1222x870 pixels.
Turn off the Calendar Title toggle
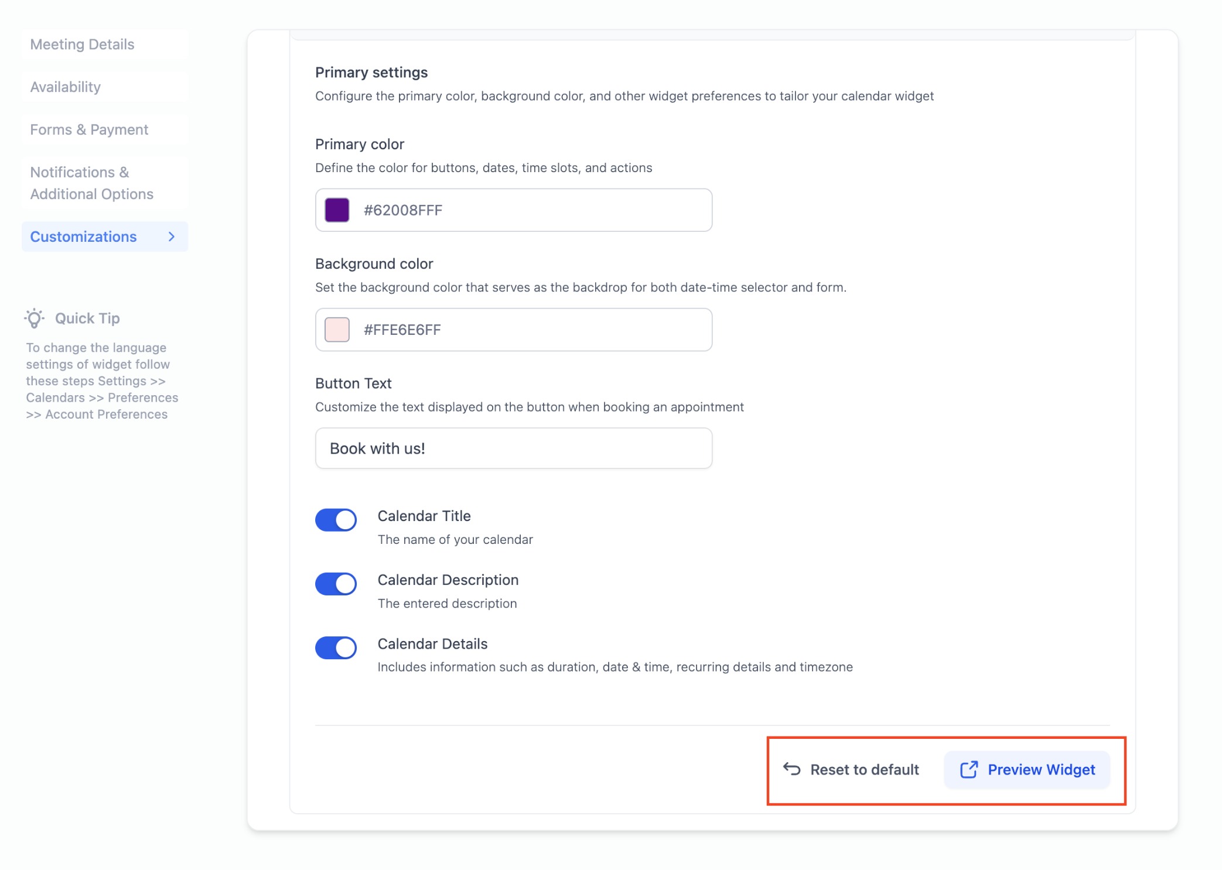tap(336, 520)
